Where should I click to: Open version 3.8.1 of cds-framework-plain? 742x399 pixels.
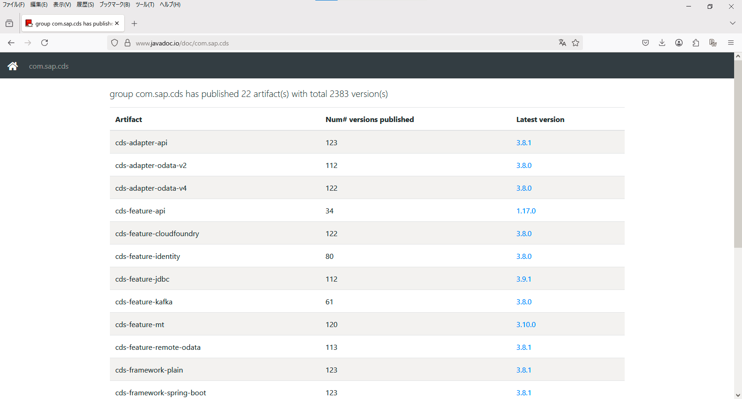524,370
